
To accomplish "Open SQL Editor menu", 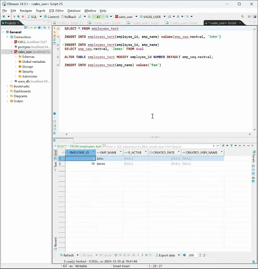I will (56, 10).
